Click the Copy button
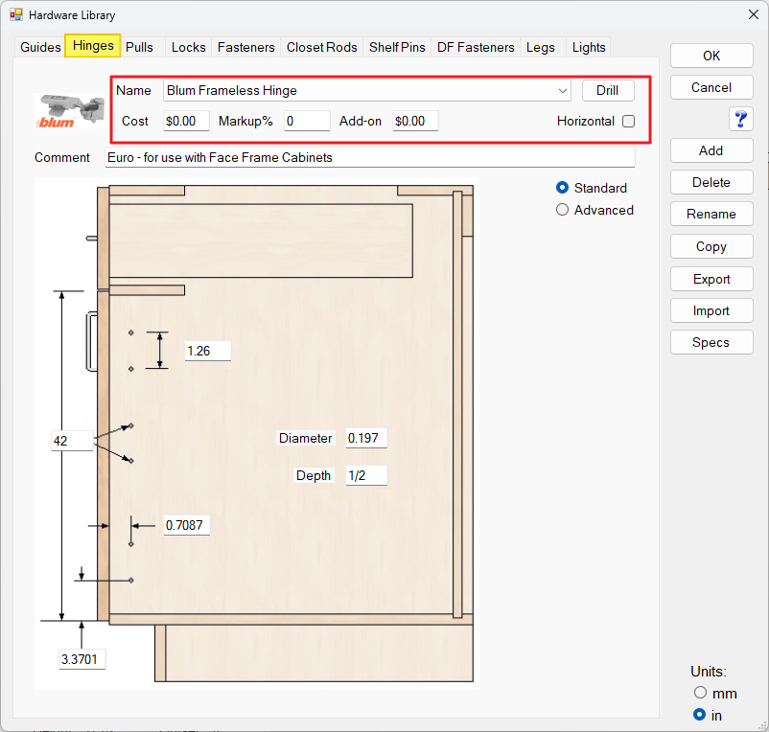769x732 pixels. 711,246
